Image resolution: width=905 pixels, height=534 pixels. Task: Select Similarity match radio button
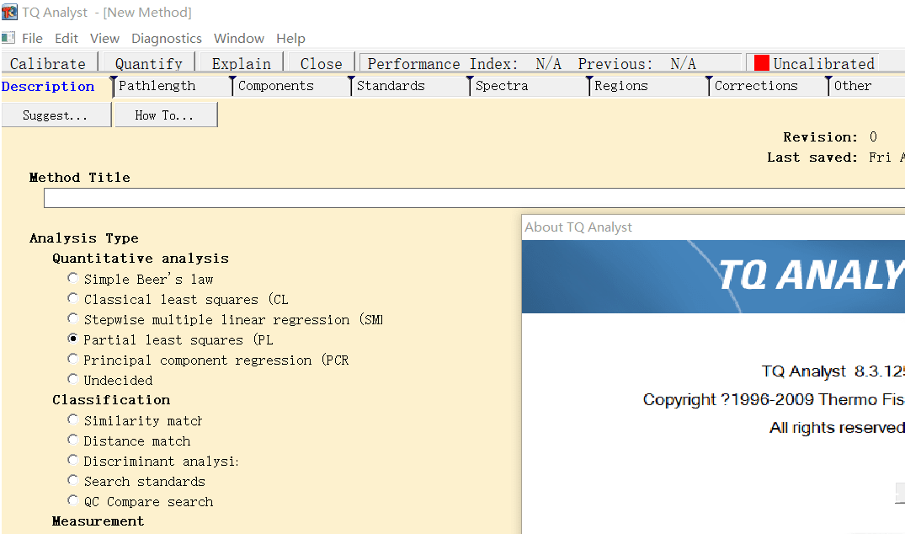tap(72, 419)
